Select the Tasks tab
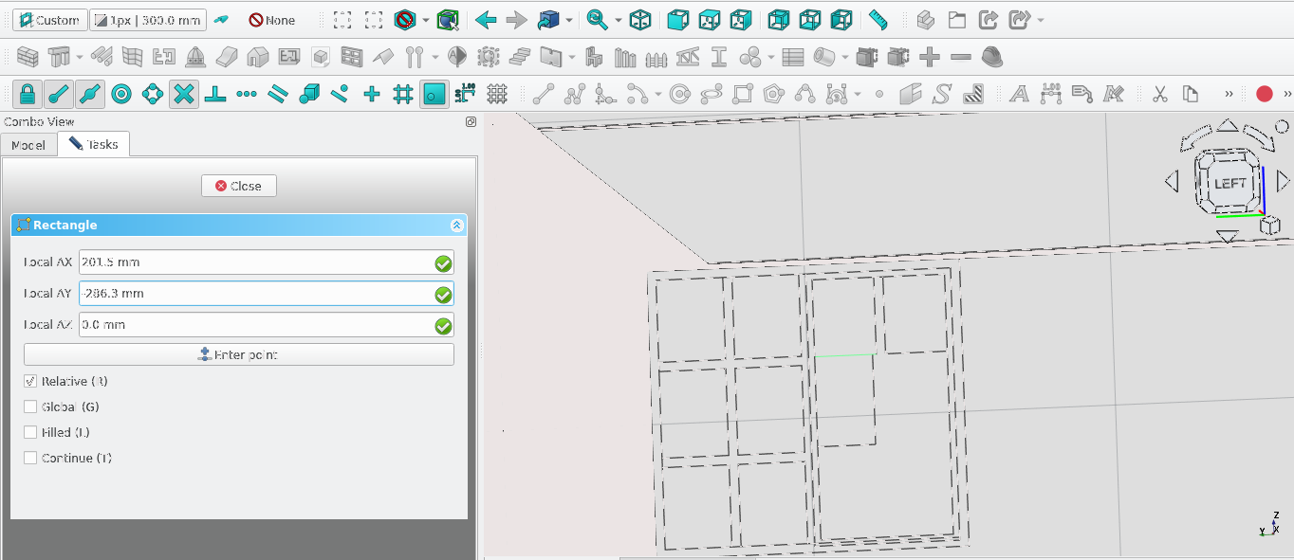Screen dimensions: 1294x560 (94, 145)
